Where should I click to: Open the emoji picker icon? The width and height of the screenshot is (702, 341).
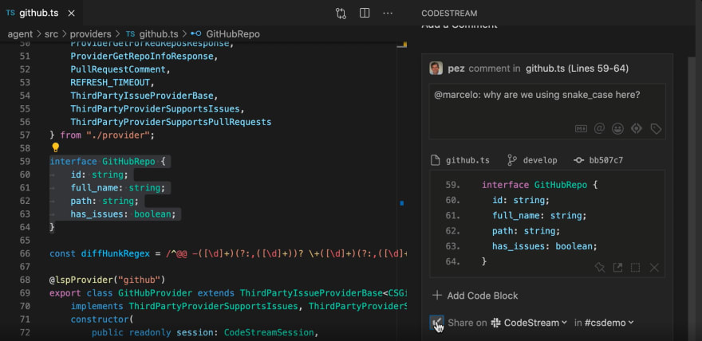[617, 129]
